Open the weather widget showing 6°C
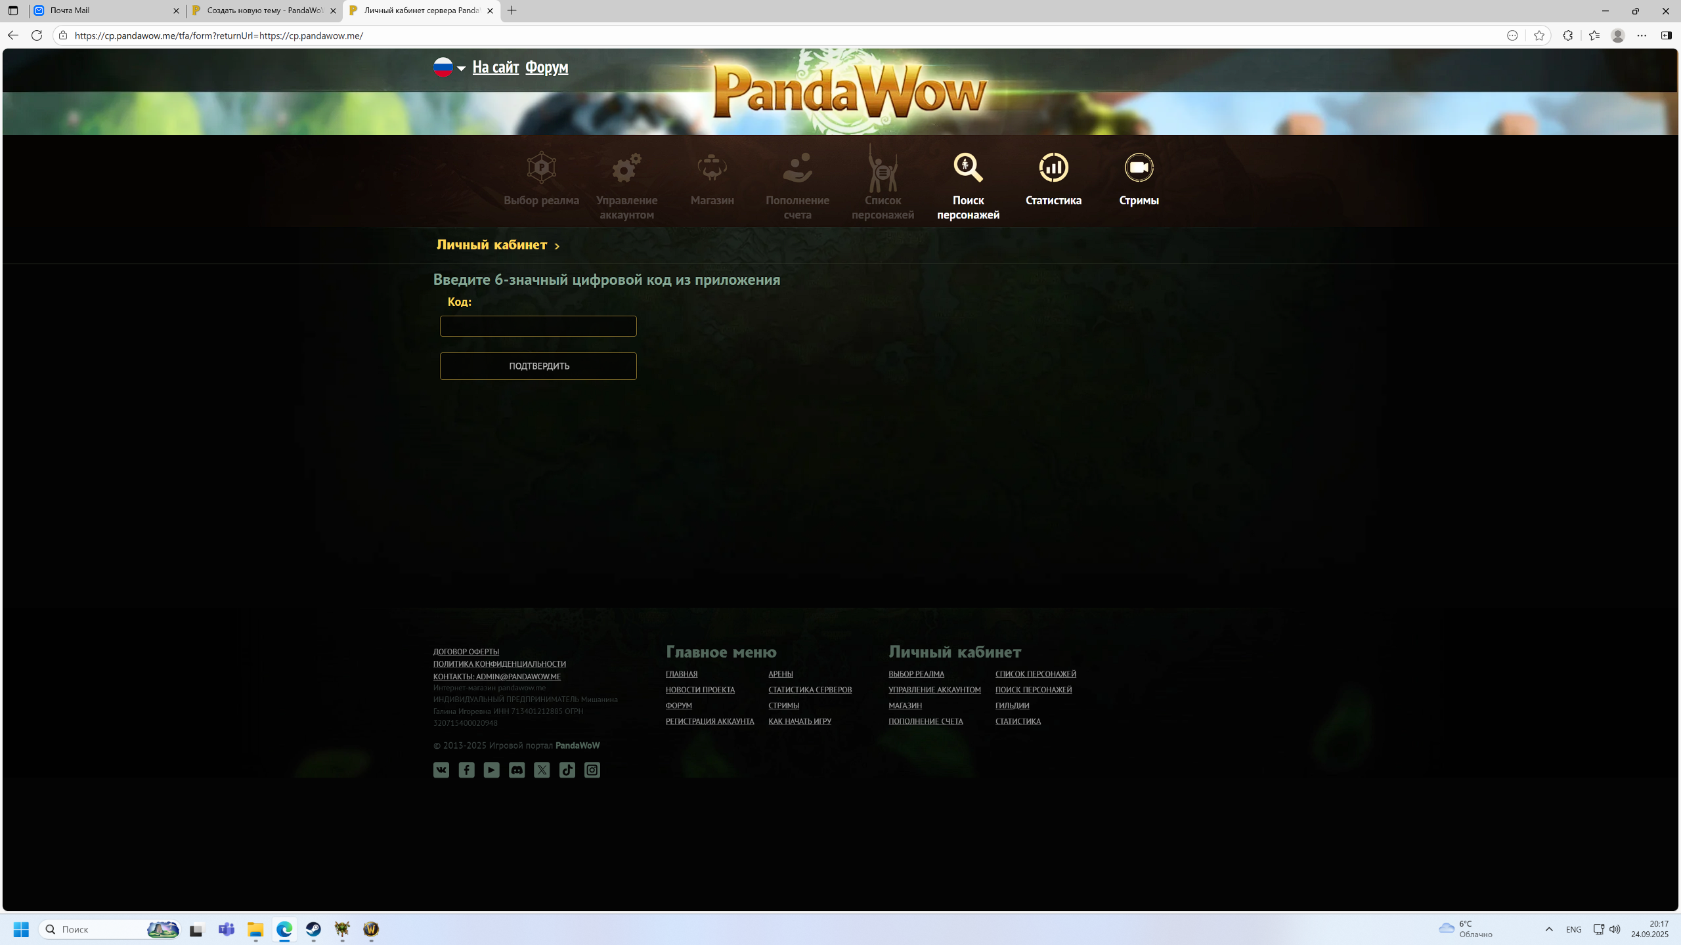The image size is (1681, 945). click(x=1466, y=929)
